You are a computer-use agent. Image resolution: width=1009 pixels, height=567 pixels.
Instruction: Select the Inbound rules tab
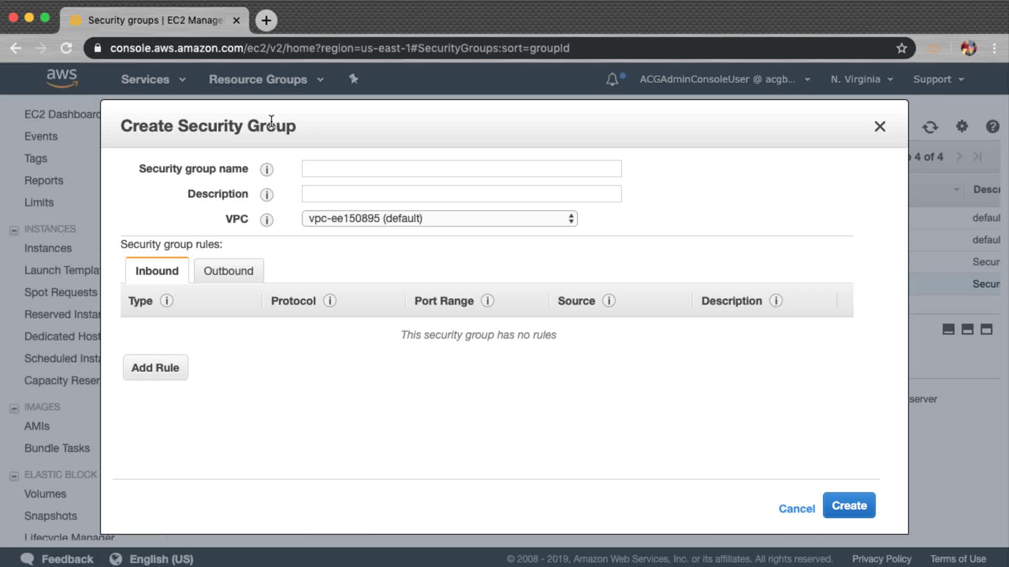tap(157, 271)
